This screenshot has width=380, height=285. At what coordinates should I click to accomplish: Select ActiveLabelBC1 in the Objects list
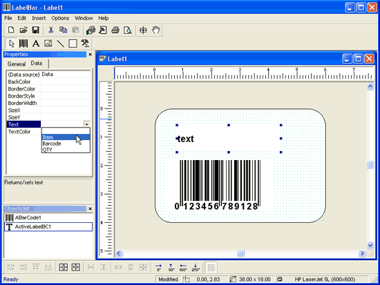pos(48,227)
